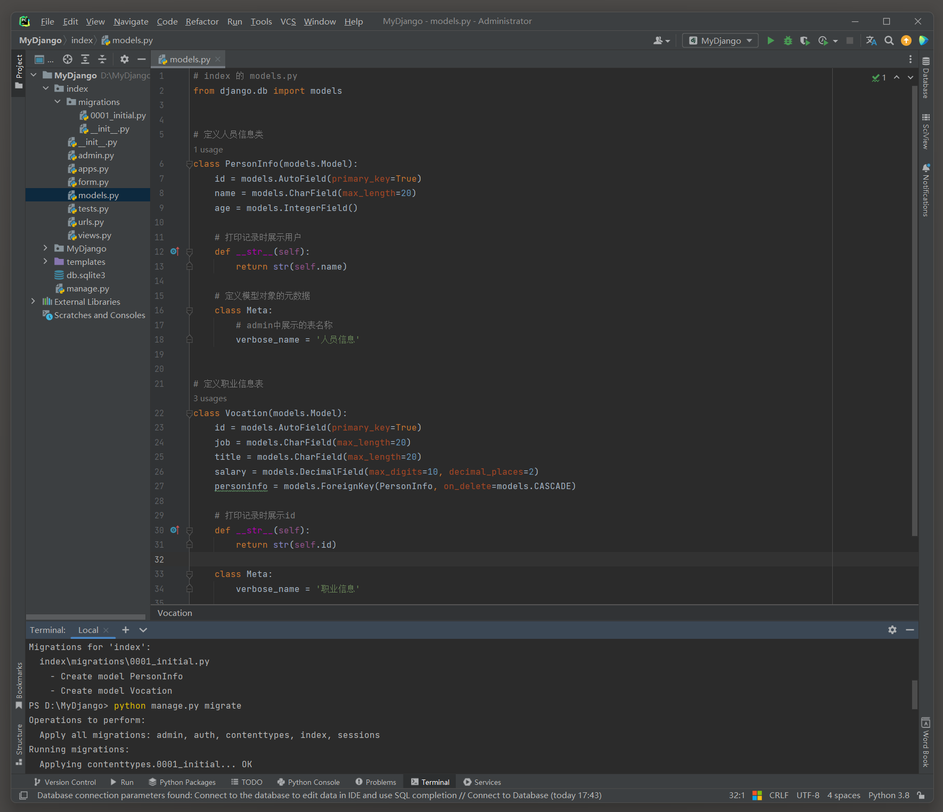Run the MyDjango configuration

tap(770, 40)
